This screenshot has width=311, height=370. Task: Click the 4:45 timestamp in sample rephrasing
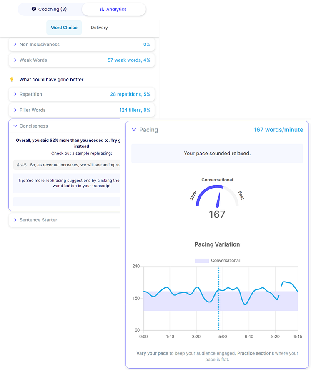(x=22, y=165)
